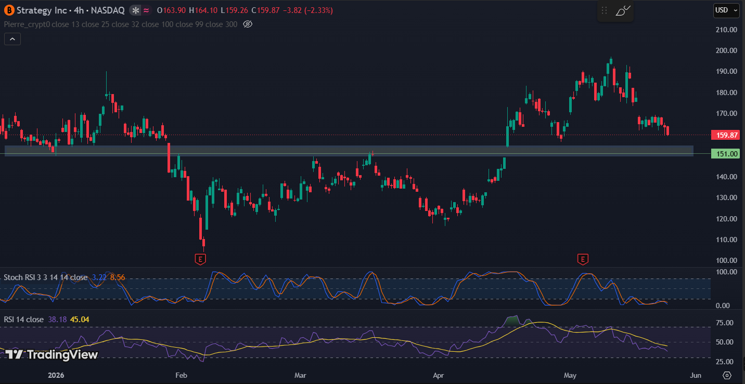Select the brush drawing tool in floating toolbar

click(x=623, y=10)
